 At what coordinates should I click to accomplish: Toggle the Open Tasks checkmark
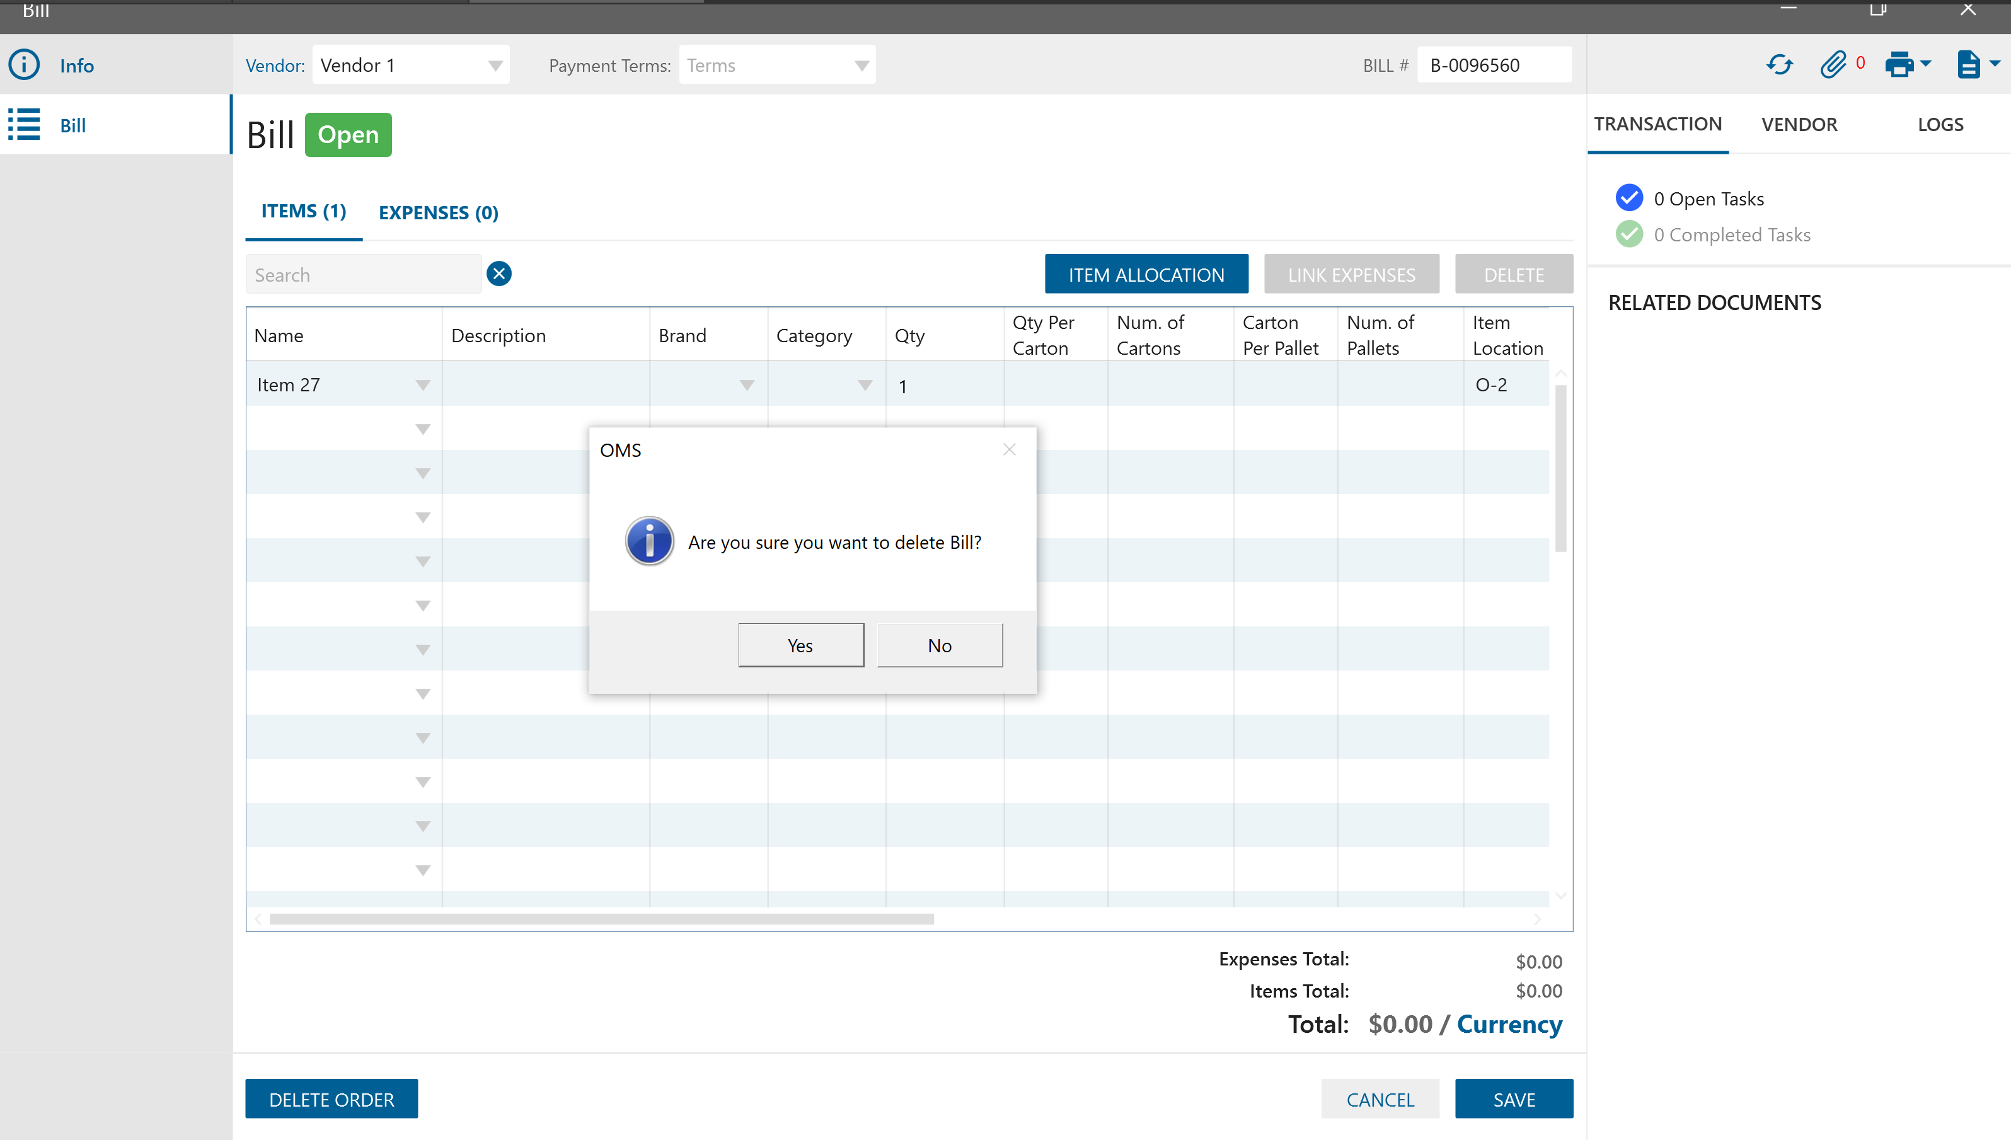[1629, 198]
